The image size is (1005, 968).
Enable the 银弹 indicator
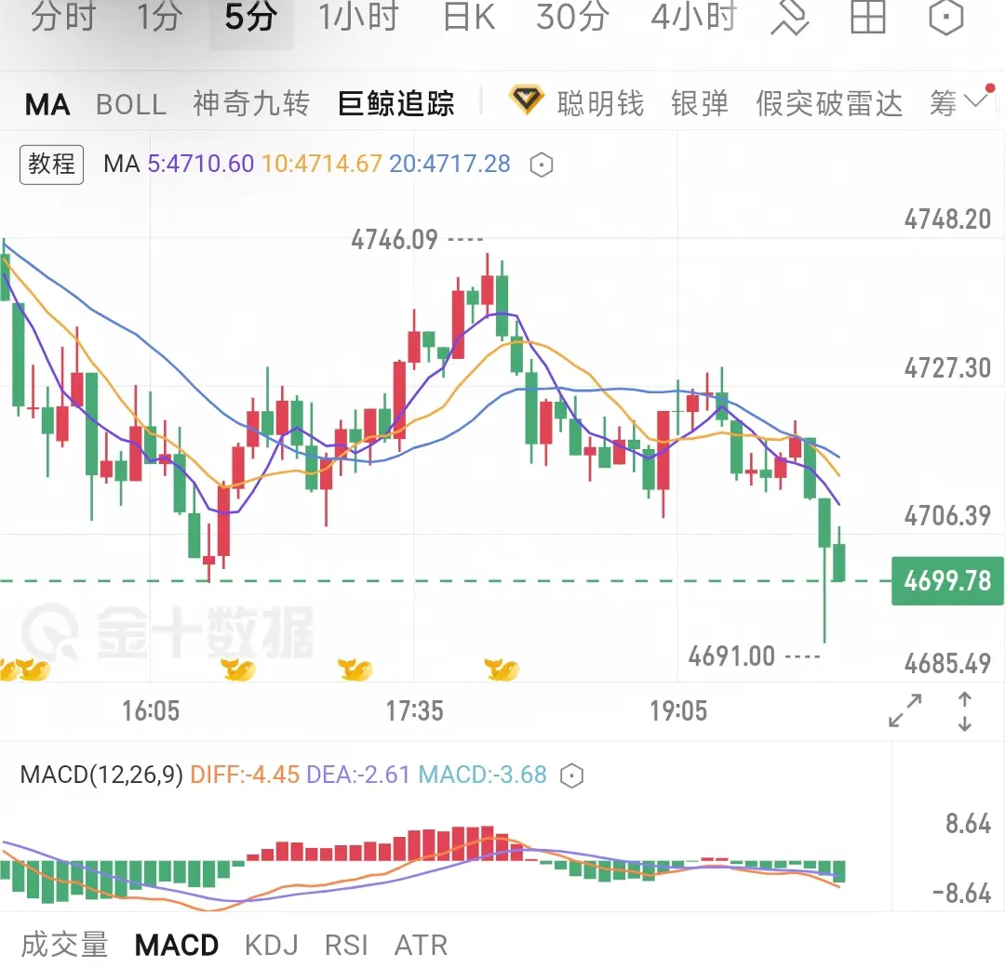(x=700, y=104)
